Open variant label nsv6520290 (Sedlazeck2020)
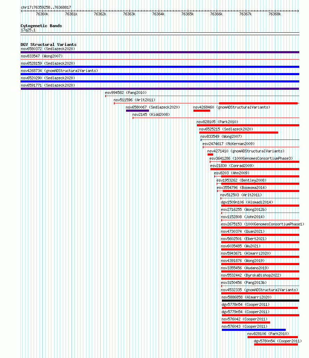Screen dimensions: 309x358 coord(48,78)
